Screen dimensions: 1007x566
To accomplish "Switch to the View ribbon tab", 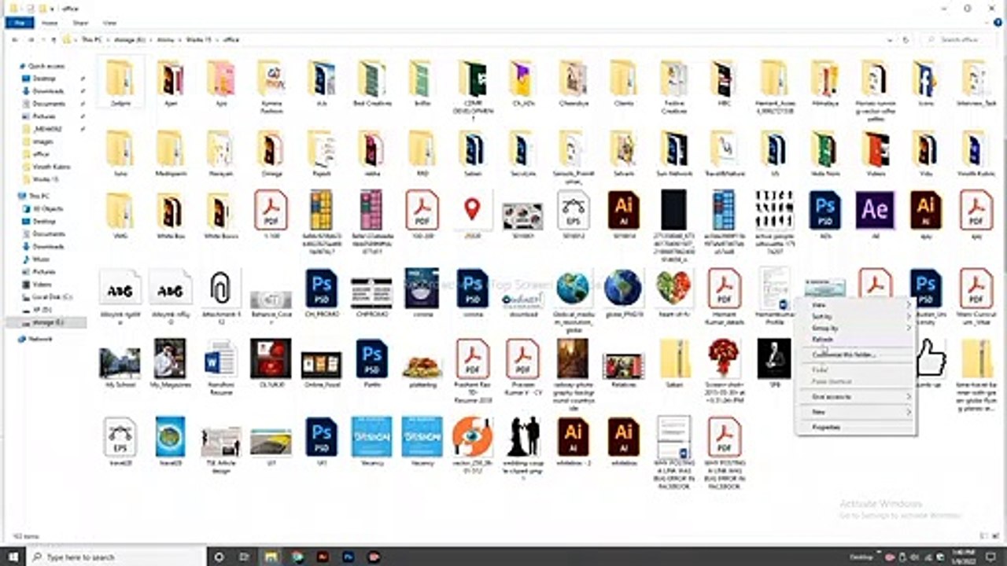I will click(x=109, y=24).
